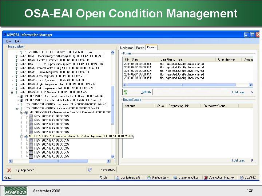Click event icon of MEV 2007-08-05 08:00:05.5

(31, 156)
